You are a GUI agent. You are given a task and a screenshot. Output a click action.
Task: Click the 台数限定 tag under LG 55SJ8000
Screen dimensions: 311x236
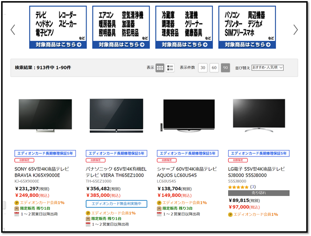[x=238, y=160]
